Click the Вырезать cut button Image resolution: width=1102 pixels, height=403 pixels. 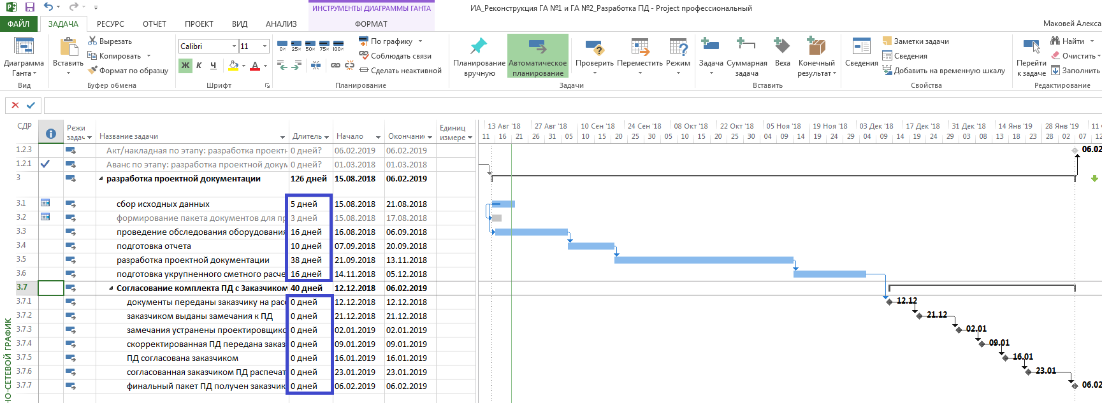110,41
